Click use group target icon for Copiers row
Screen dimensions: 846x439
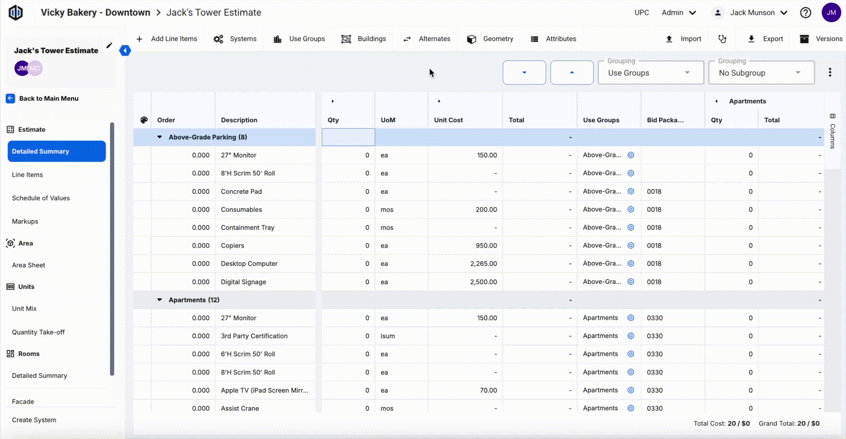[x=630, y=246]
